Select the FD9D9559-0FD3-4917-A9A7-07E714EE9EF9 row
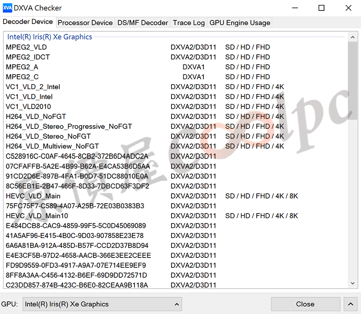Image resolution: width=361 pixels, height=314 pixels. point(176,266)
